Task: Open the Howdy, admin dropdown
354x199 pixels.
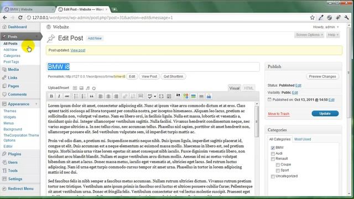Action: pyautogui.click(x=326, y=27)
